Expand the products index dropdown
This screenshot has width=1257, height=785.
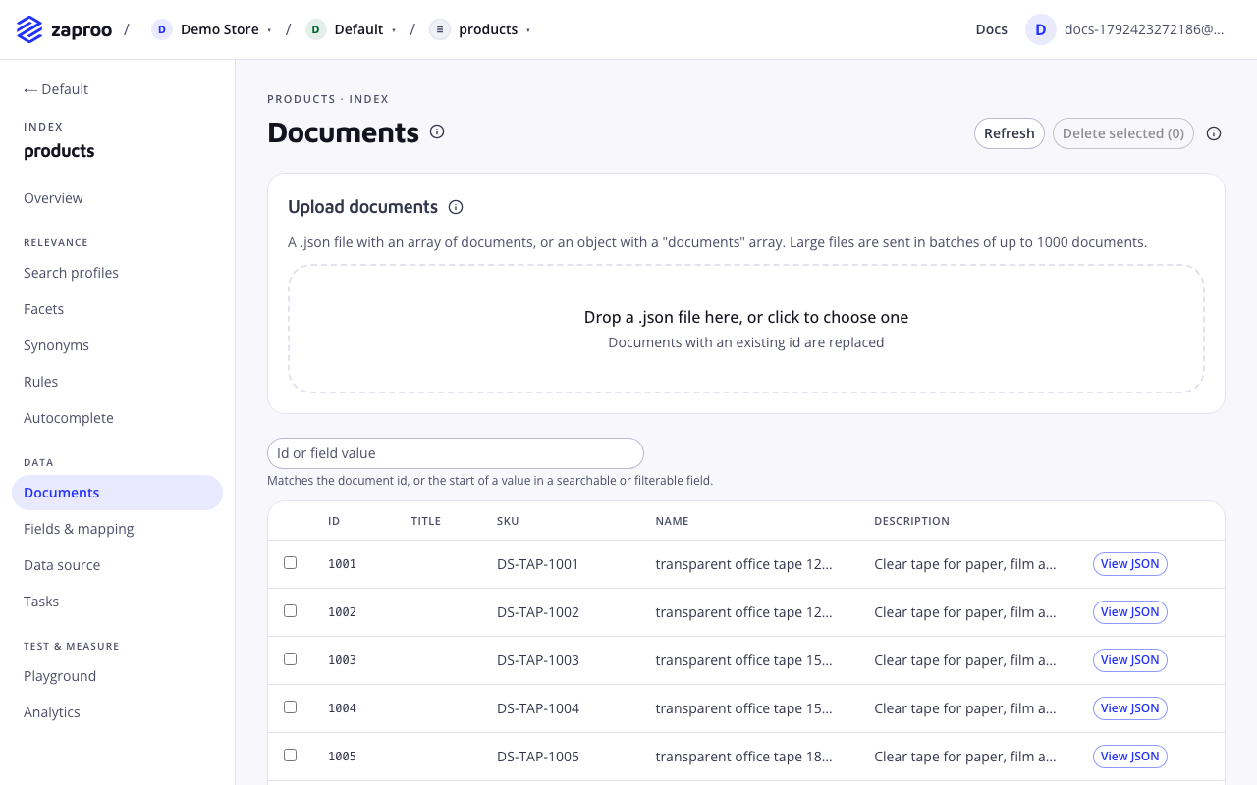(x=528, y=30)
